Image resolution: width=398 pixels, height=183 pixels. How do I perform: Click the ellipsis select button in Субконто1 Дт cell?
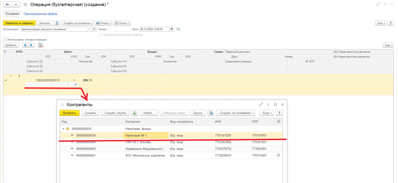click(x=71, y=85)
